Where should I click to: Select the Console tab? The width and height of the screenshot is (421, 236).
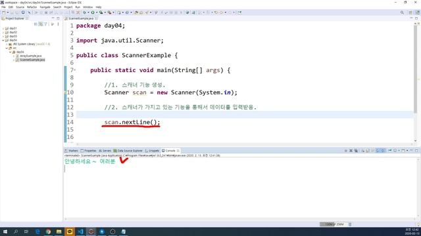[170, 151]
